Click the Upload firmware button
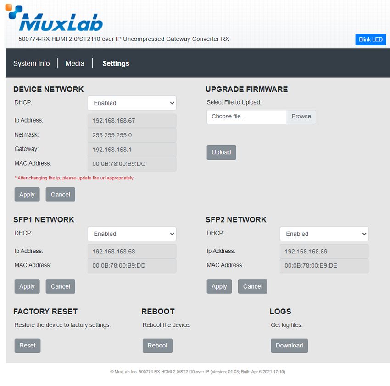Screen dimensions: 390x386 point(221,152)
